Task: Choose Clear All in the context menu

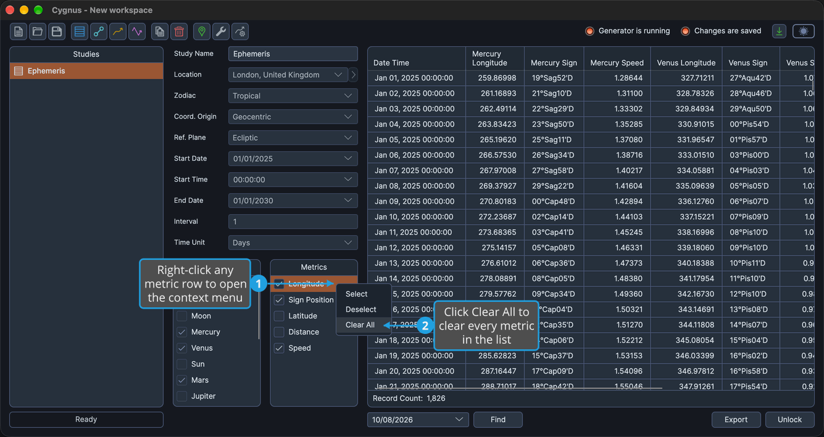Action: pyautogui.click(x=364, y=325)
